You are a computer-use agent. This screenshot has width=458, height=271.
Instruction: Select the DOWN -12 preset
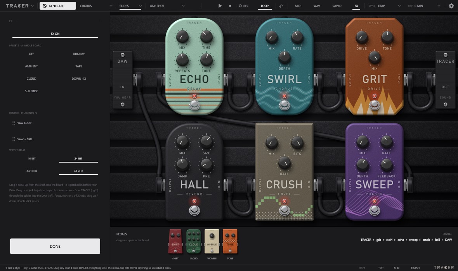click(78, 79)
